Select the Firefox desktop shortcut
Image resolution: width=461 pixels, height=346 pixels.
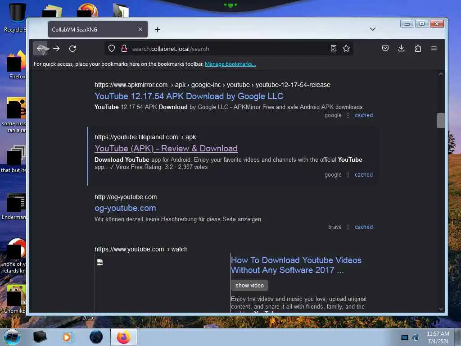pyautogui.click(x=17, y=65)
